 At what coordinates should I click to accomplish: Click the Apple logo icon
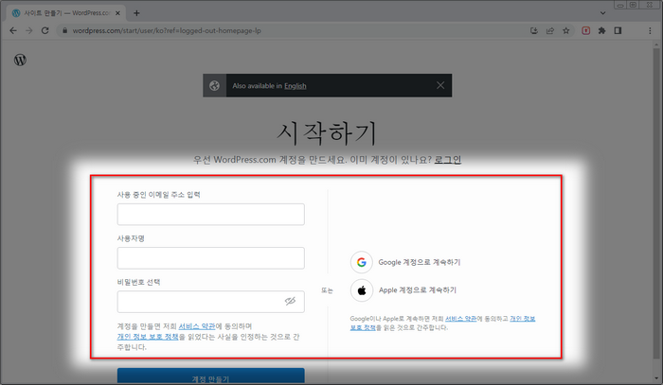(x=362, y=290)
